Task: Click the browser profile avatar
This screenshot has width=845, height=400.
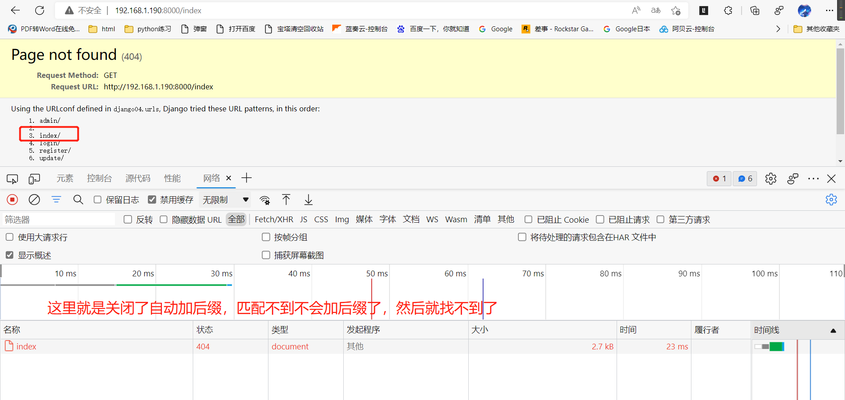Action: click(804, 10)
